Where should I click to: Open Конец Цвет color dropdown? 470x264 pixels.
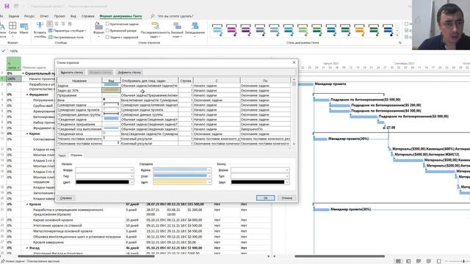point(287,182)
